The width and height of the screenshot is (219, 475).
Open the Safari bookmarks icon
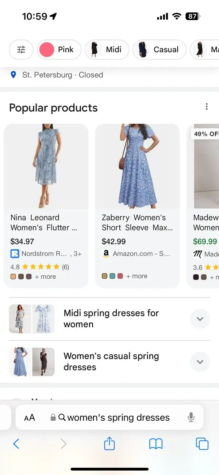[156, 444]
